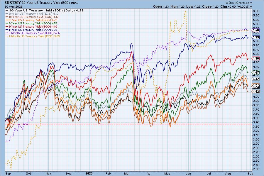
Task: Click the Close 4.23 value
Action: [210, 6]
